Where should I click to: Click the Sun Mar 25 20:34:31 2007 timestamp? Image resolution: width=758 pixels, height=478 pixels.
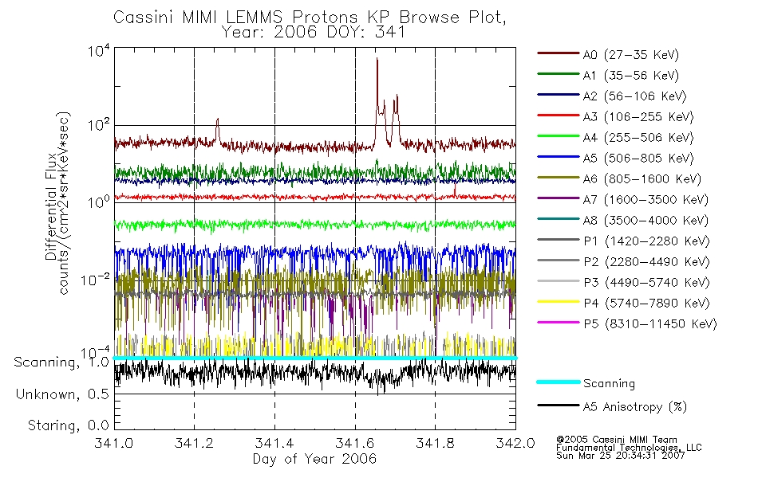click(x=620, y=456)
